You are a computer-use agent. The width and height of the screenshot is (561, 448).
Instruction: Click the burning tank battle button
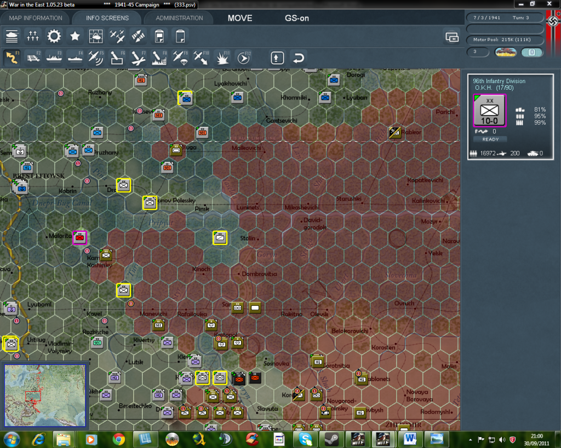(x=506, y=52)
